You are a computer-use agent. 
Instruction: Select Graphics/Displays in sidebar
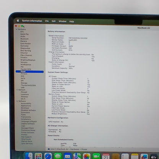tap(28, 60)
